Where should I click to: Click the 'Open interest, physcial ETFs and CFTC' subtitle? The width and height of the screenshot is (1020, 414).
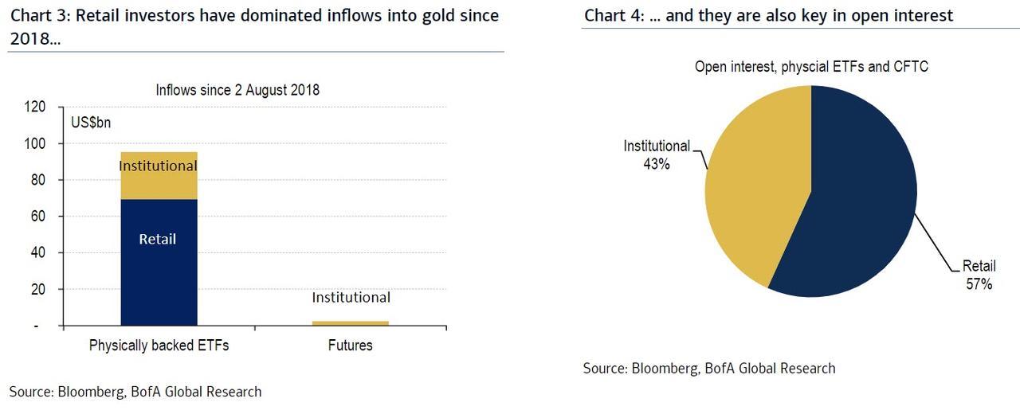click(x=811, y=67)
